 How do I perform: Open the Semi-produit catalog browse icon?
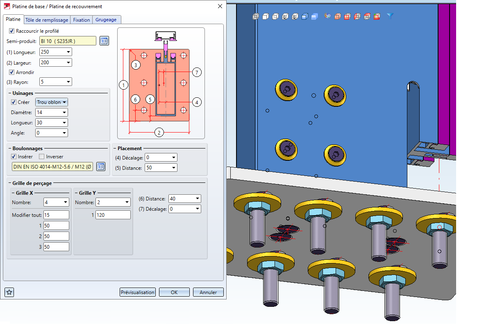tap(104, 41)
